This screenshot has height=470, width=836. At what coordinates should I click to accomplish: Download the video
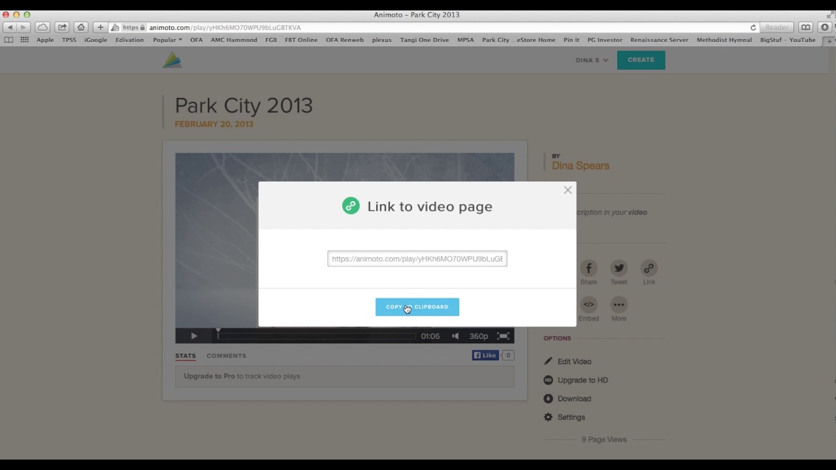(574, 399)
